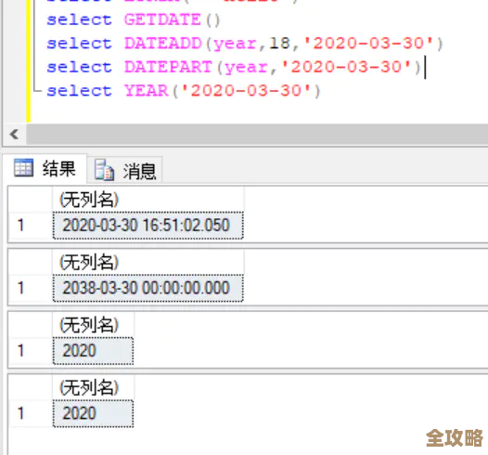This screenshot has height=455, width=488.
Task: Switch to the 结果 results tab
Action: point(45,168)
